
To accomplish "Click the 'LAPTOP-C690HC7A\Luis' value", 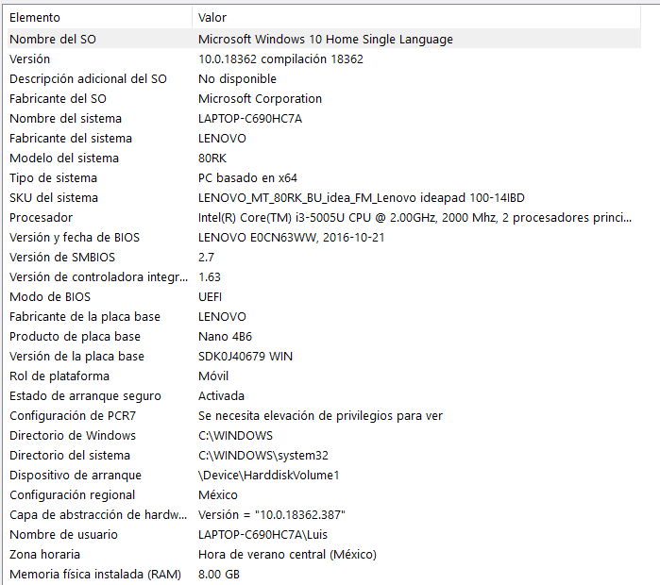I will tap(262, 533).
